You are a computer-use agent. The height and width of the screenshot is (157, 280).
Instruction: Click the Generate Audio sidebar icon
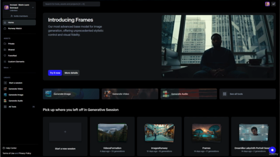(5, 101)
